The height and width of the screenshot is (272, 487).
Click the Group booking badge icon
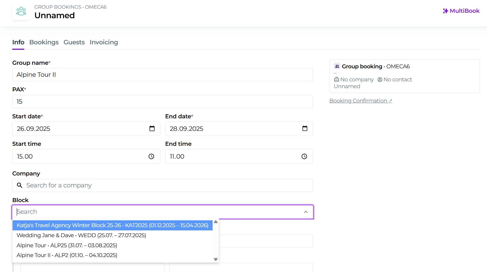337,66
